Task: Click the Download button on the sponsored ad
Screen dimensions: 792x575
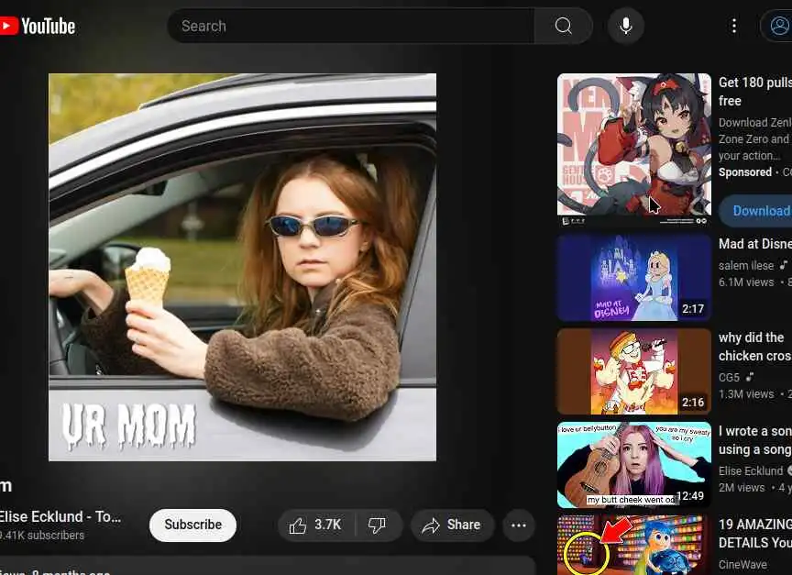Action: (x=757, y=211)
